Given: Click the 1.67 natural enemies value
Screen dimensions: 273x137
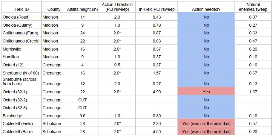Looking at the screenshot, I should 253,92.
